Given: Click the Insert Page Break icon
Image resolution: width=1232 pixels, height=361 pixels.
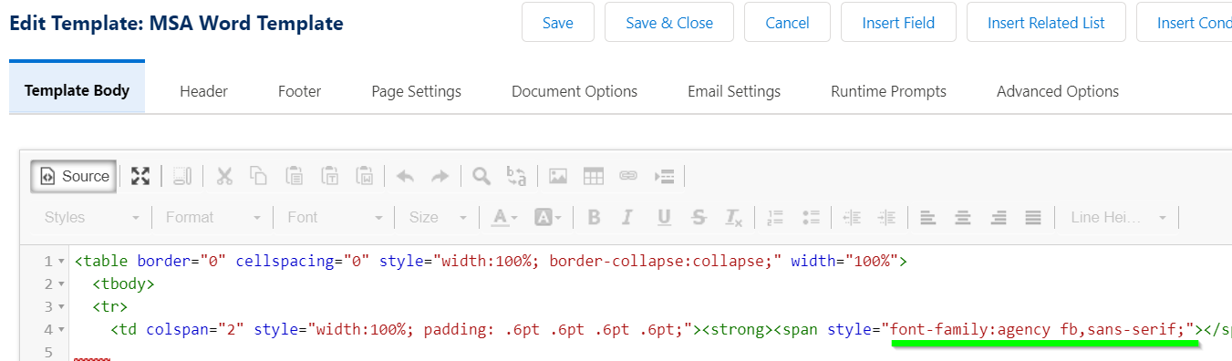Looking at the screenshot, I should [x=664, y=176].
